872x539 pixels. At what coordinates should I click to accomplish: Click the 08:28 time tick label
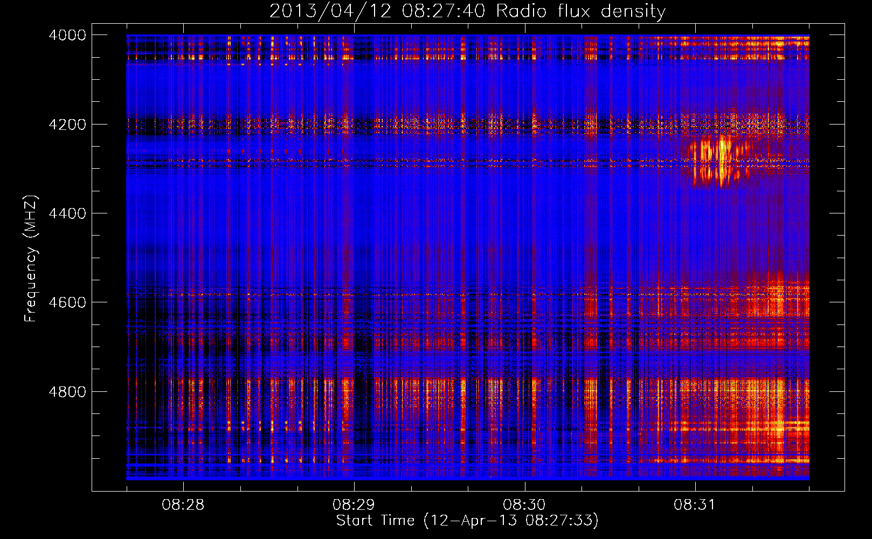pos(183,505)
